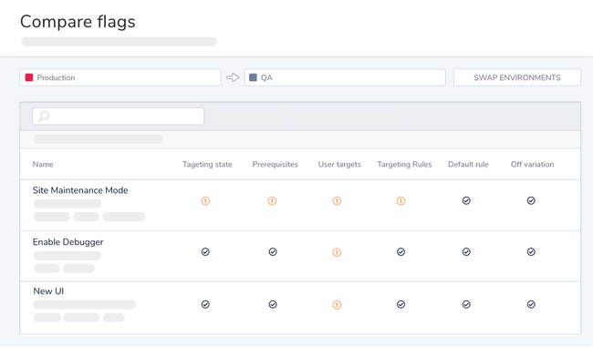Image resolution: width=593 pixels, height=355 pixels.
Task: Click Enable Debugger prerequisites checkmark
Action: (x=273, y=251)
